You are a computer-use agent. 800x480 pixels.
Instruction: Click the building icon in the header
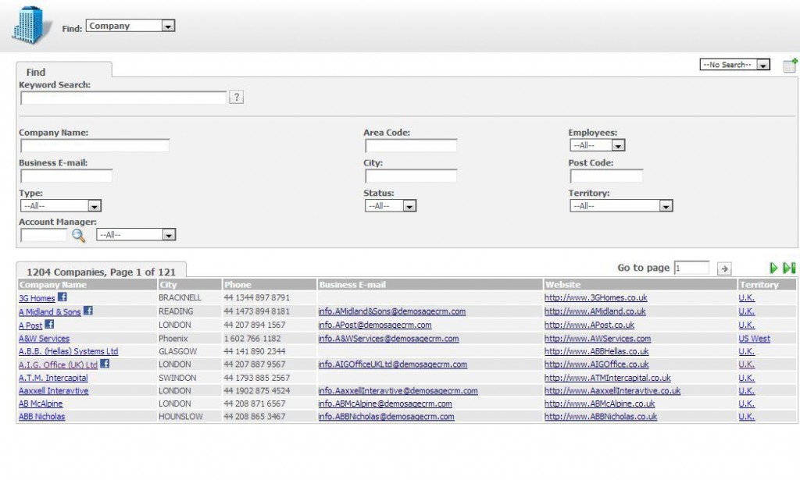(28, 25)
